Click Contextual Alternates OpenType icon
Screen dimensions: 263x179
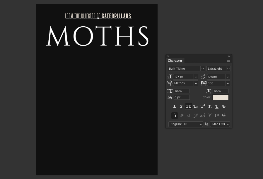point(182,116)
